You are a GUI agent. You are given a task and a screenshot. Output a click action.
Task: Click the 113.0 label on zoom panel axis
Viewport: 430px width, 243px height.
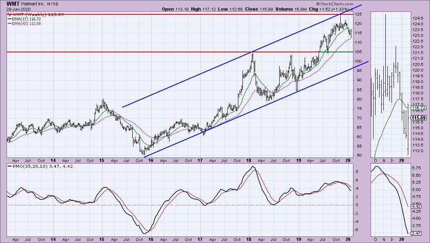pyautogui.click(x=418, y=151)
